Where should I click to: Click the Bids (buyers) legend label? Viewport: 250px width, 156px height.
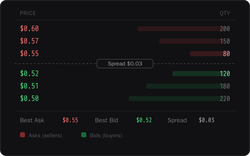click(x=106, y=135)
